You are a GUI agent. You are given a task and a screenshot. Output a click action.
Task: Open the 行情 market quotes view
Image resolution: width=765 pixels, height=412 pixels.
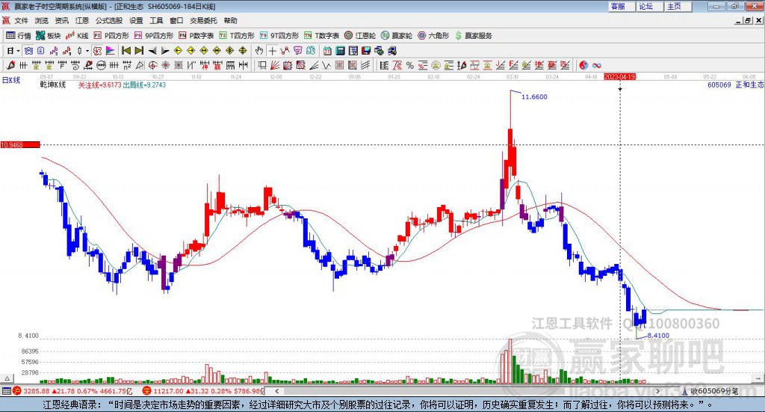pyautogui.click(x=18, y=36)
